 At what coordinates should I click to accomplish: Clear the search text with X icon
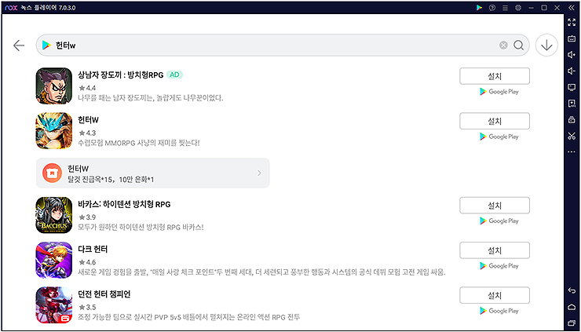(x=503, y=46)
